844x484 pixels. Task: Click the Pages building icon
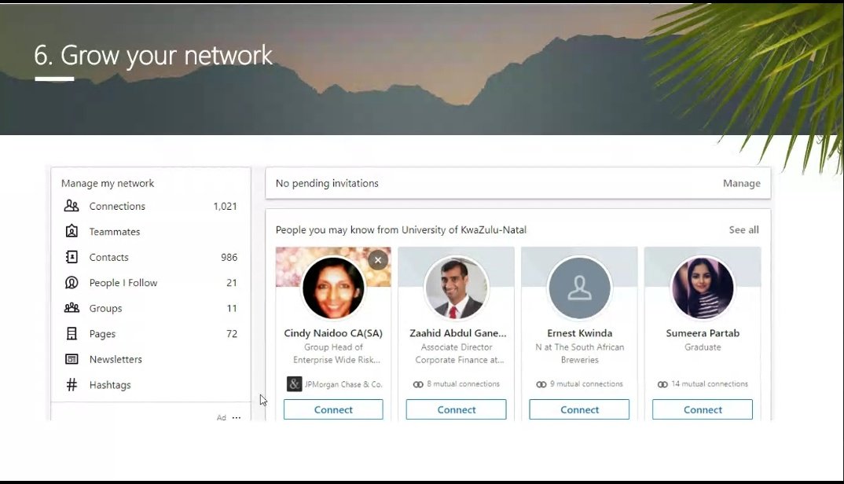(72, 333)
